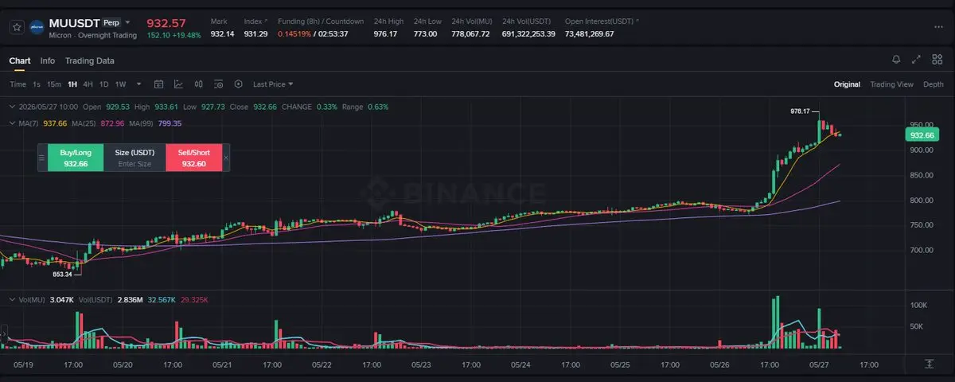Open the technical indicators line-chart icon
The width and height of the screenshot is (955, 382).
178,84
